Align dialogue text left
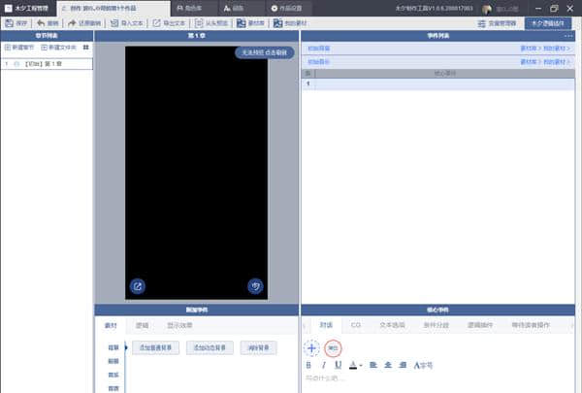The image size is (582, 393). [x=373, y=365]
